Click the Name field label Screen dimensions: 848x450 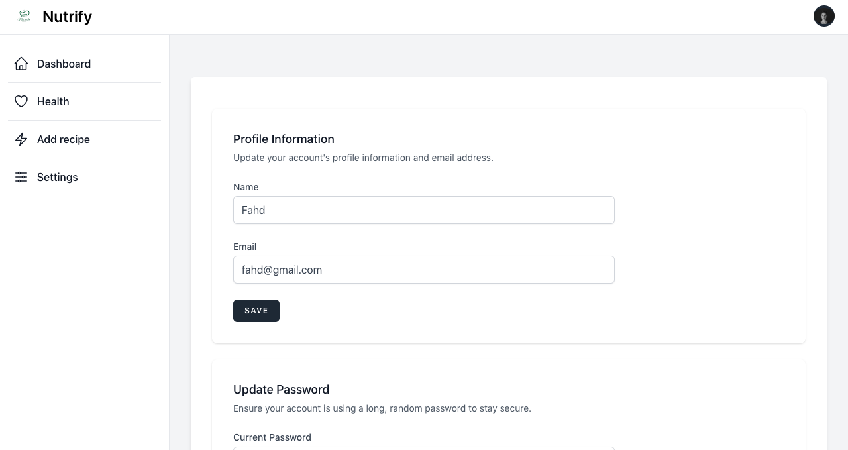point(246,187)
